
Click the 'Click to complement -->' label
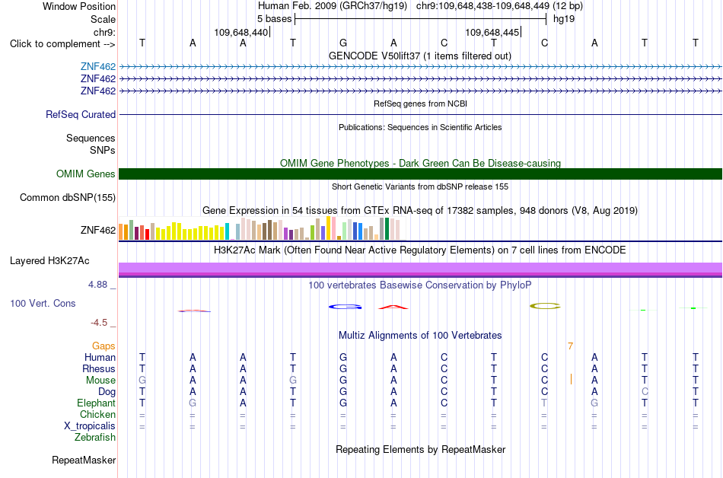pos(62,44)
